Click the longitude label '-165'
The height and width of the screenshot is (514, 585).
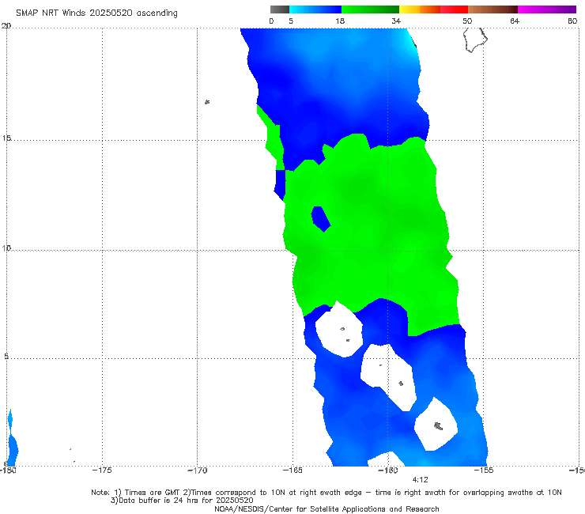coord(292,471)
